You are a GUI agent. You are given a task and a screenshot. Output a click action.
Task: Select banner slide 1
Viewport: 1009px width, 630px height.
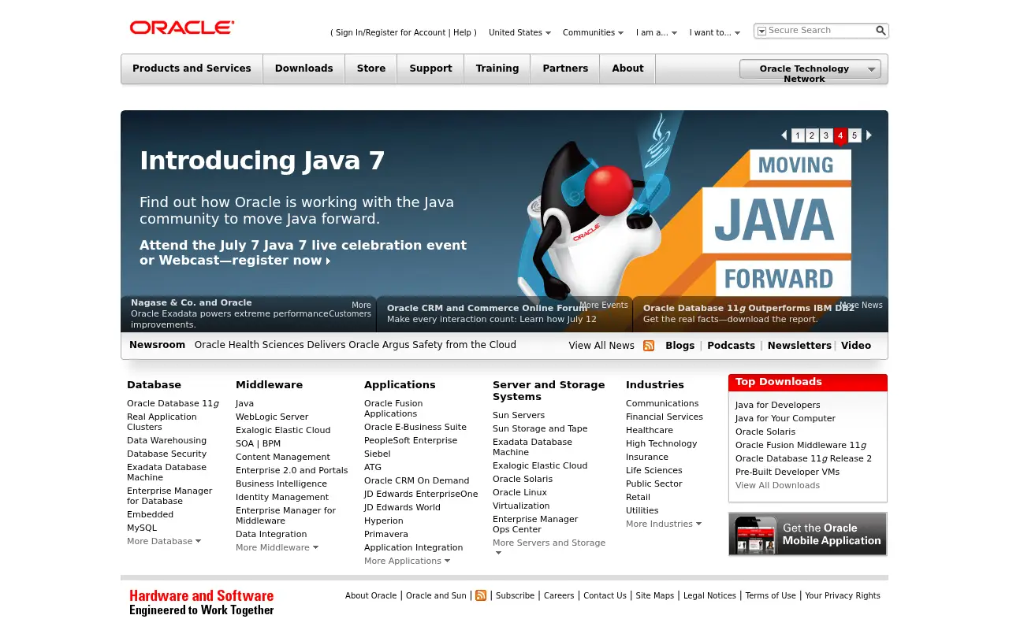tap(798, 135)
